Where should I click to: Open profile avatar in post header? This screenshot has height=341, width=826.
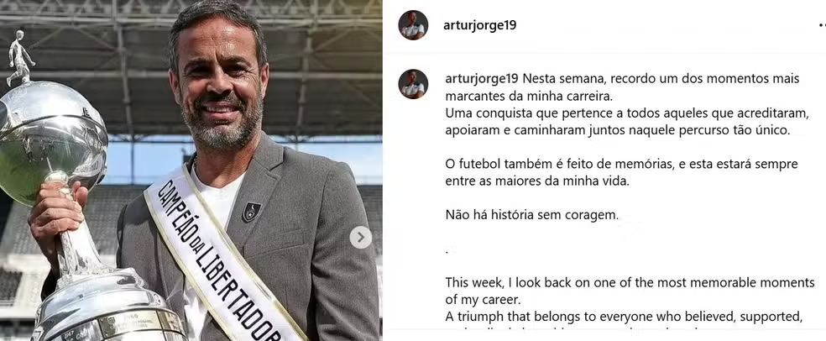tap(413, 24)
